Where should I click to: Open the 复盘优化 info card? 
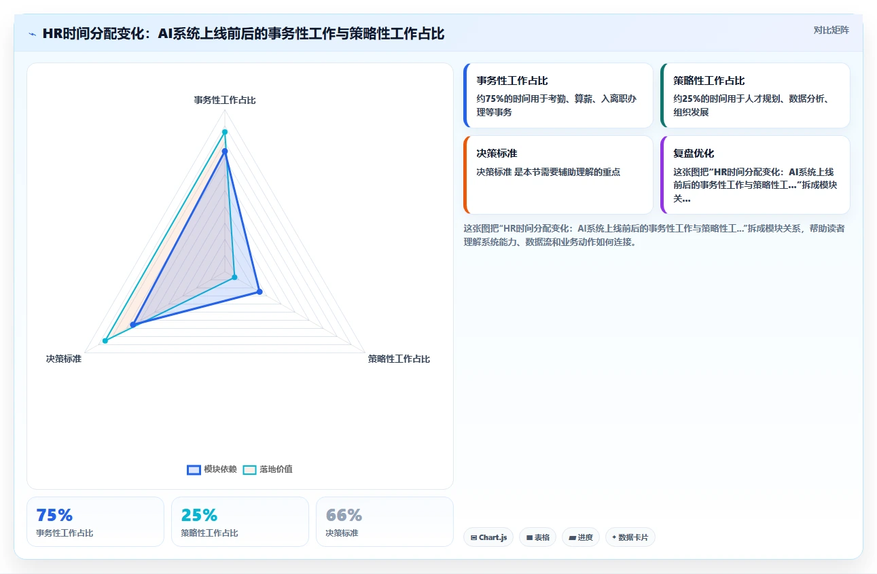tap(755, 175)
